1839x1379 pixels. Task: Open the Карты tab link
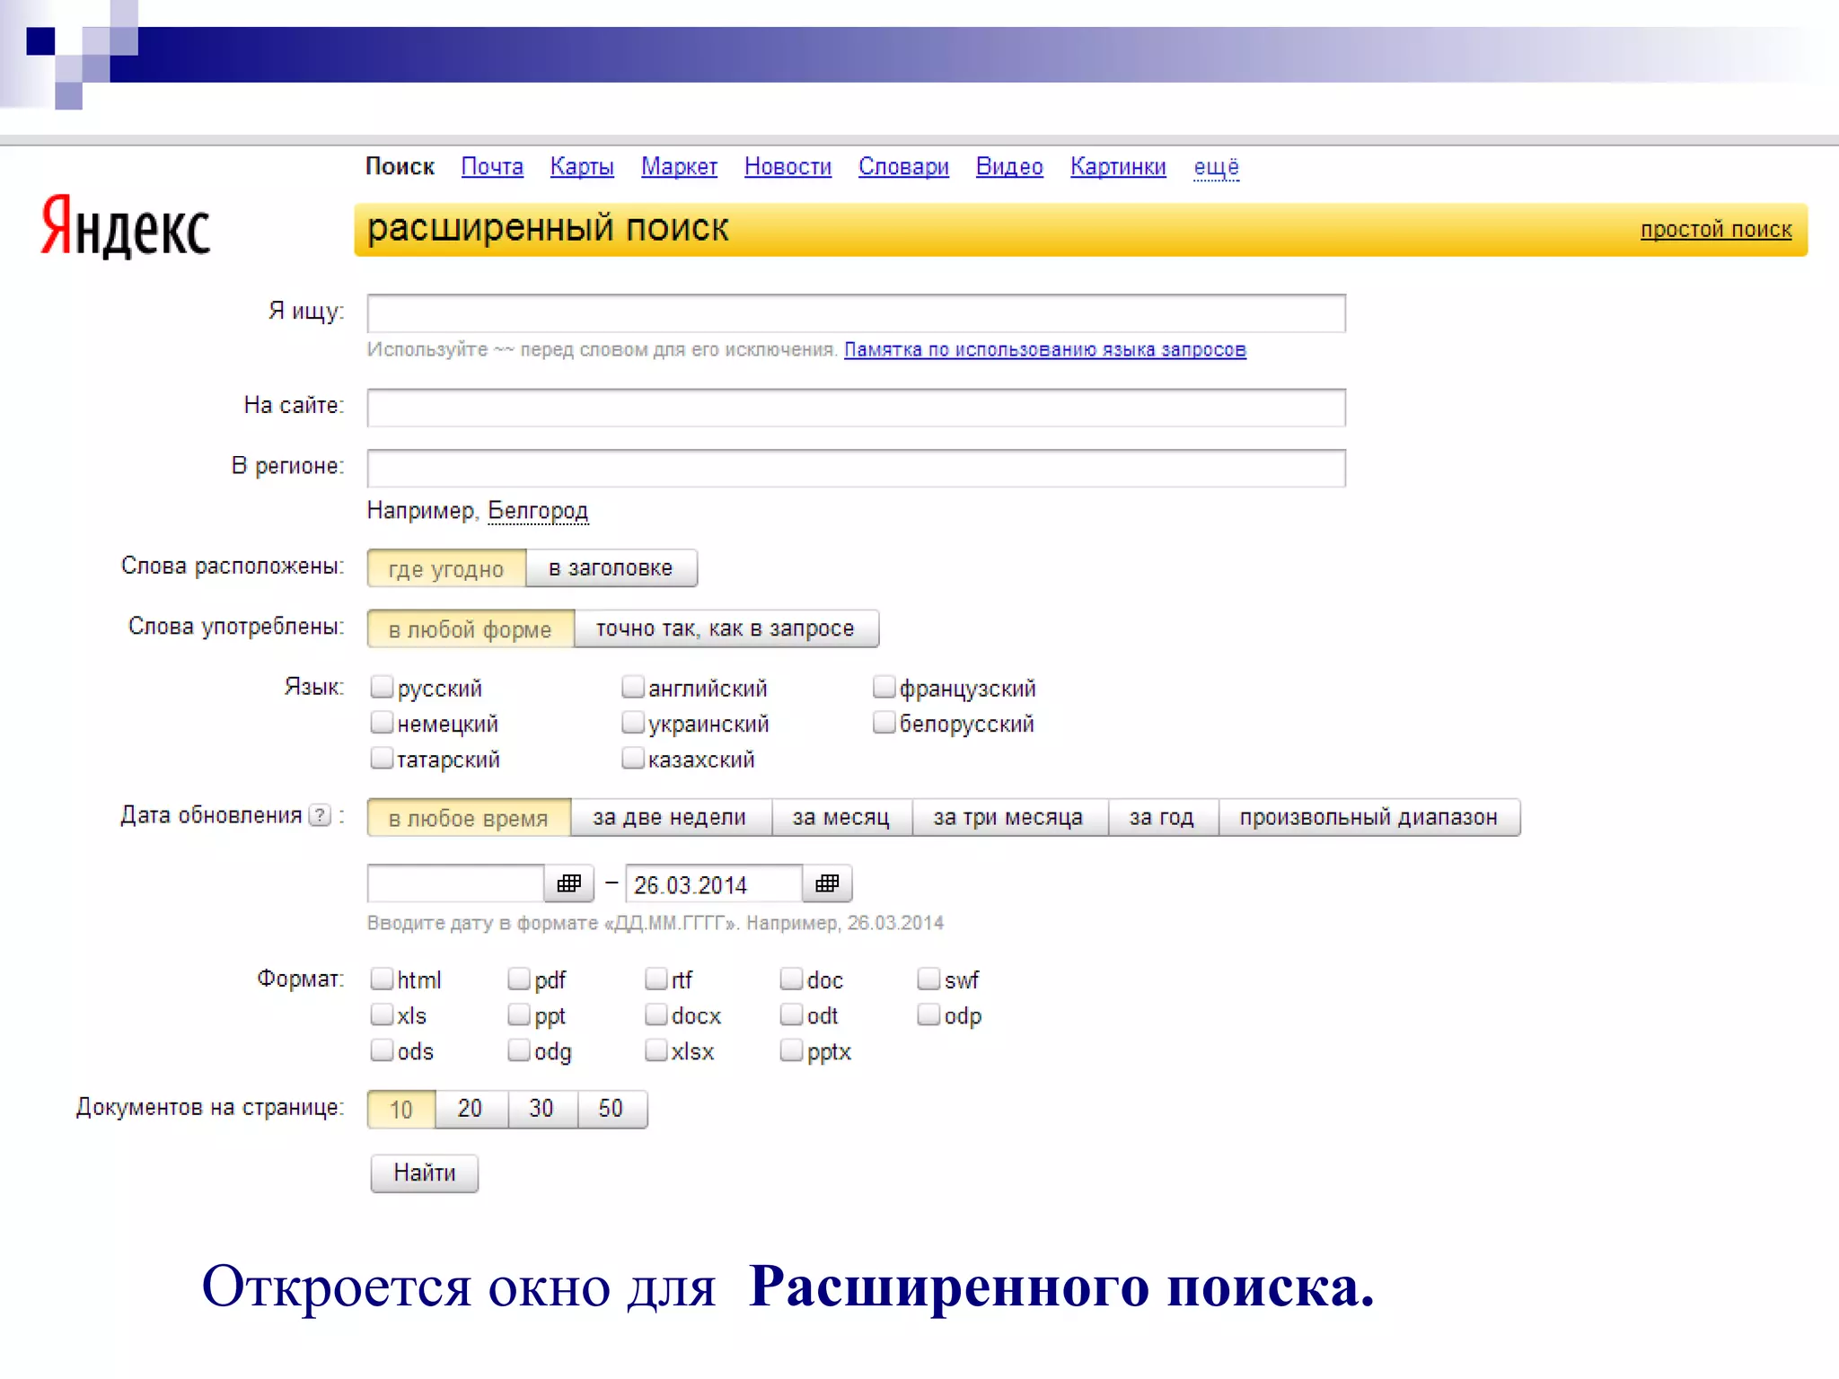(x=582, y=167)
